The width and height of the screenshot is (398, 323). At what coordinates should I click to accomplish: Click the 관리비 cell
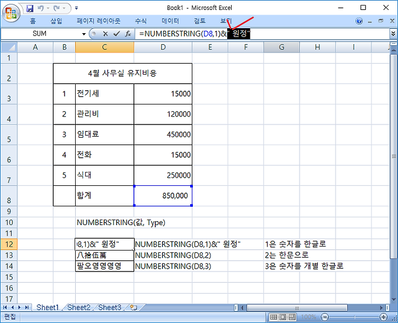point(104,114)
